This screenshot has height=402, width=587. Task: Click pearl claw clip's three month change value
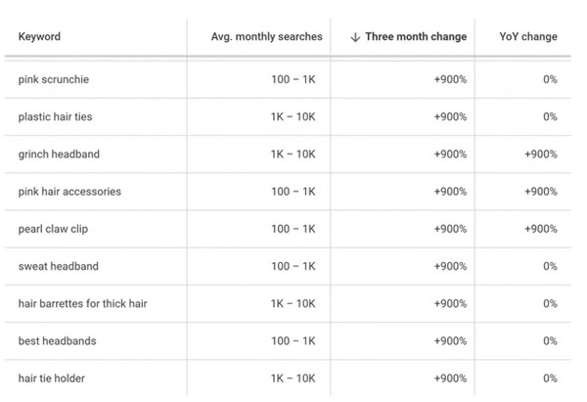450,229
